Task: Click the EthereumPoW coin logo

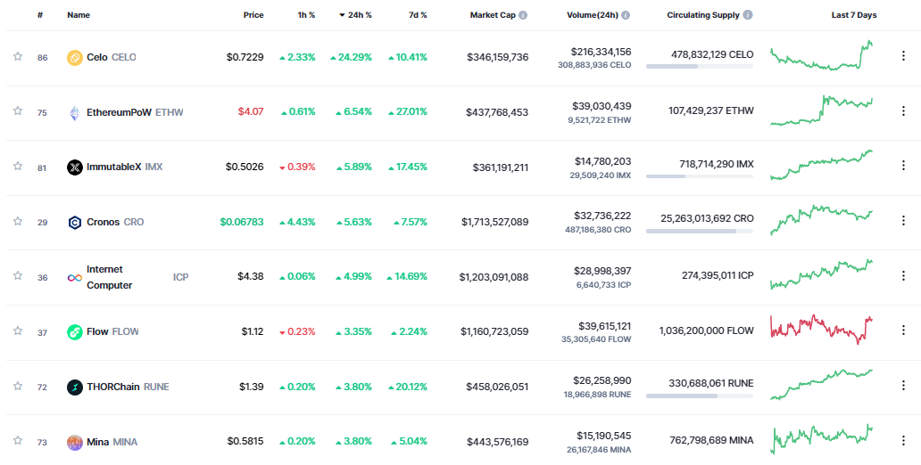Action: (x=75, y=112)
